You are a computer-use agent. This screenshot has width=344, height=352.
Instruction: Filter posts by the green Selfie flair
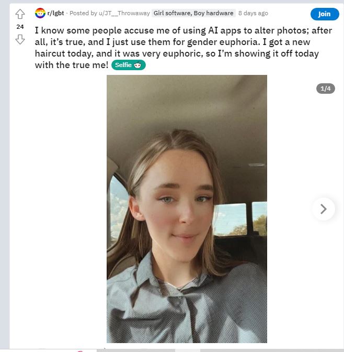(x=129, y=65)
